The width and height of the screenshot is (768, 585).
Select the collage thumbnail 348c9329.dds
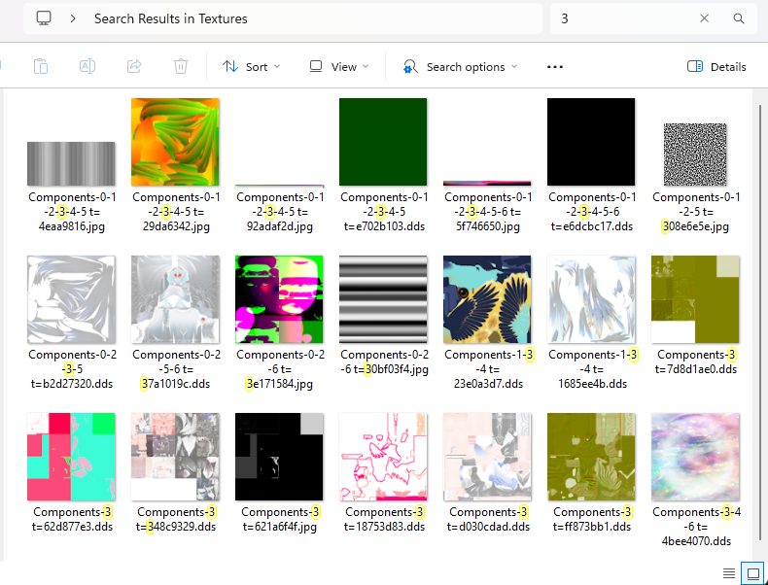pos(175,457)
